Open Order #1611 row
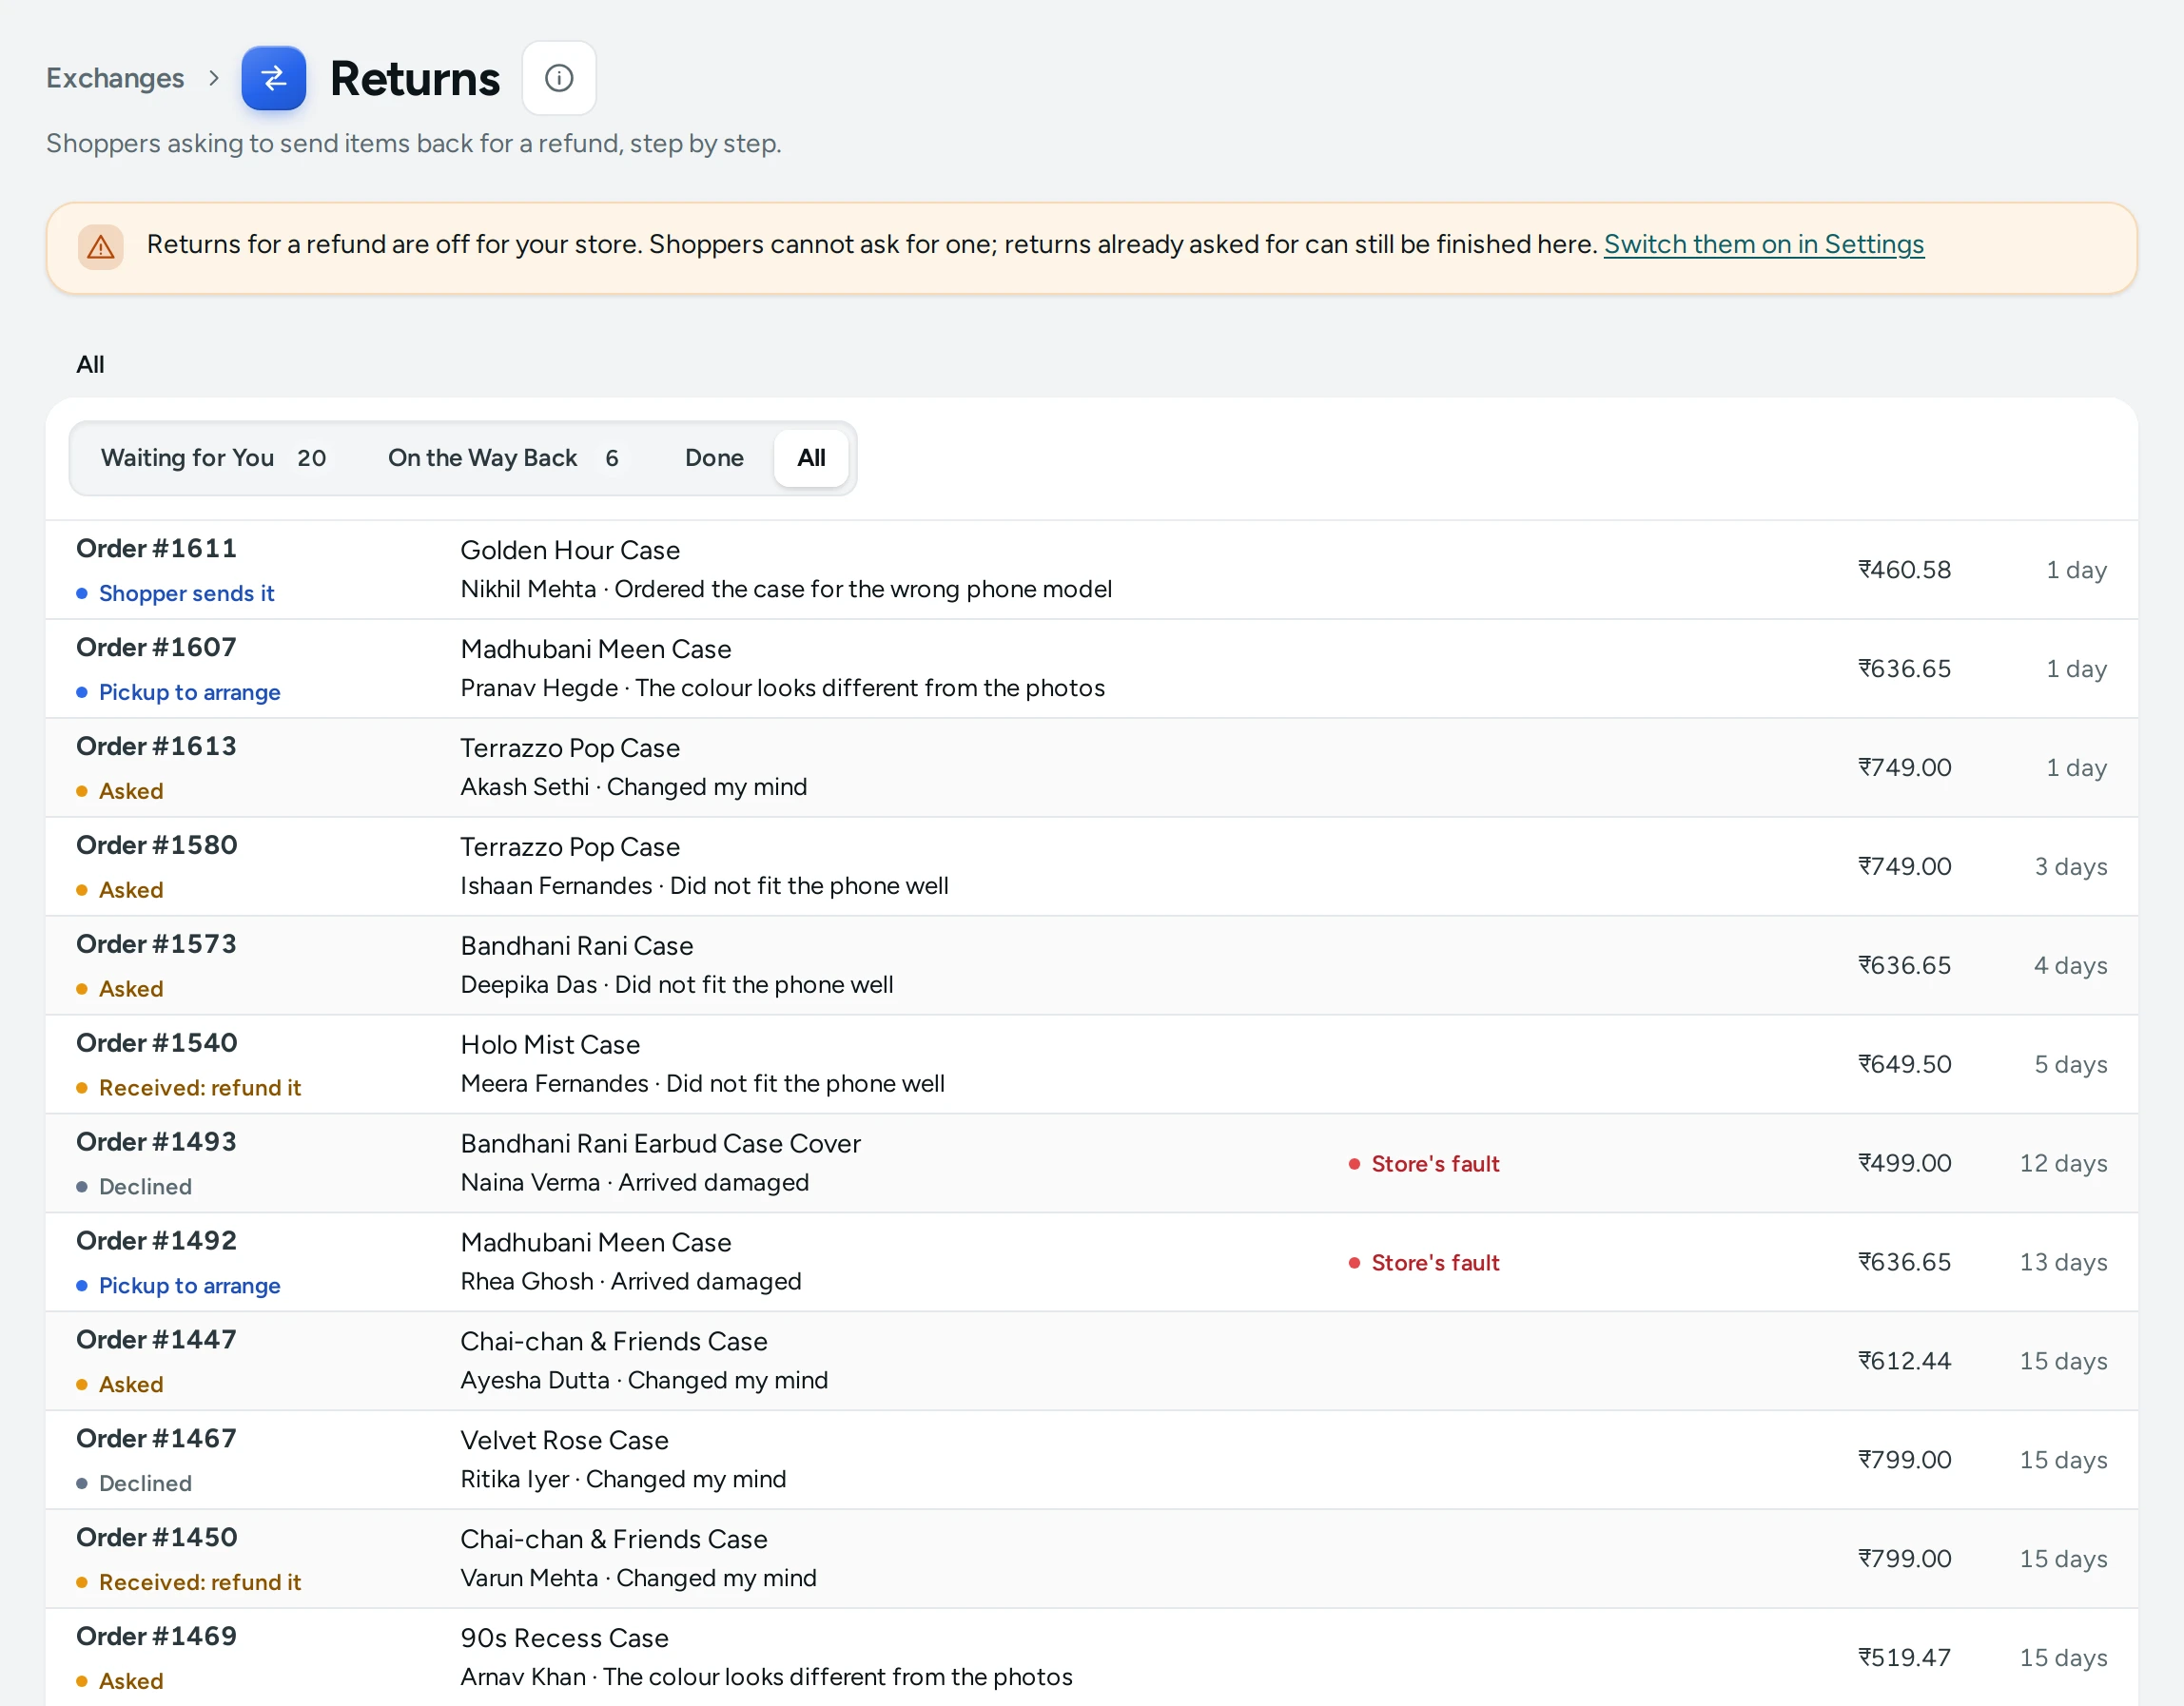Viewport: 2184px width, 1706px height. pyautogui.click(x=1092, y=570)
